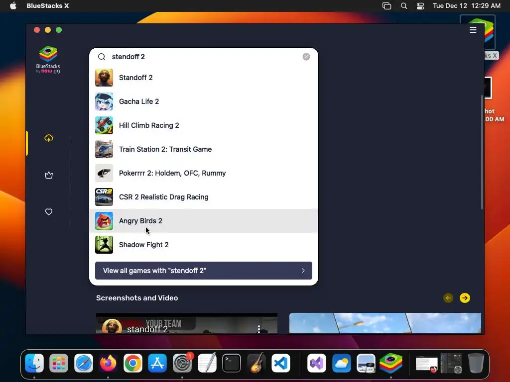Open the cloud download sidebar section
The height and width of the screenshot is (382, 510).
pos(49,138)
